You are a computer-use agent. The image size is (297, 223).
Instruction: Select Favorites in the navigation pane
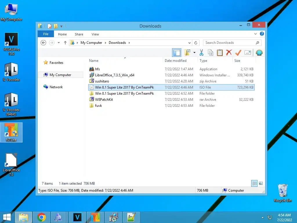click(56, 63)
